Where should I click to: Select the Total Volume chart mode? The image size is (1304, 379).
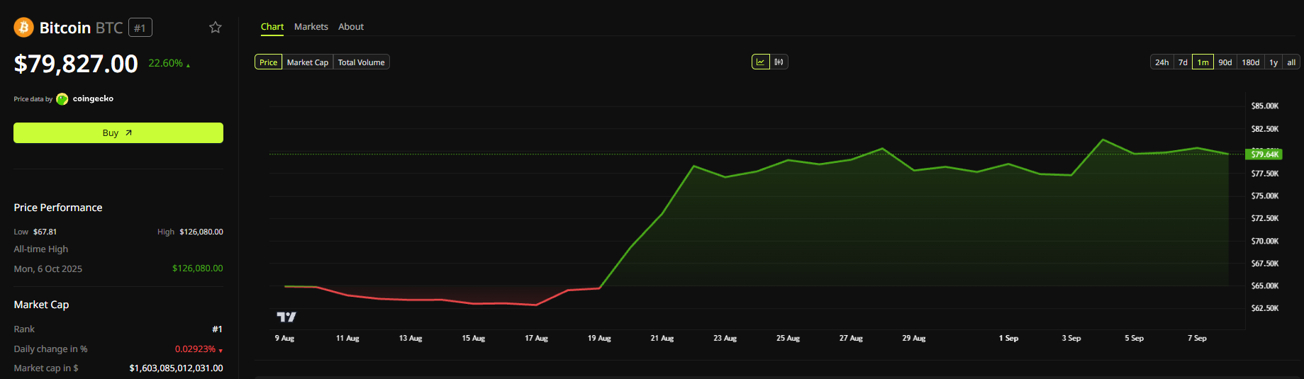362,62
